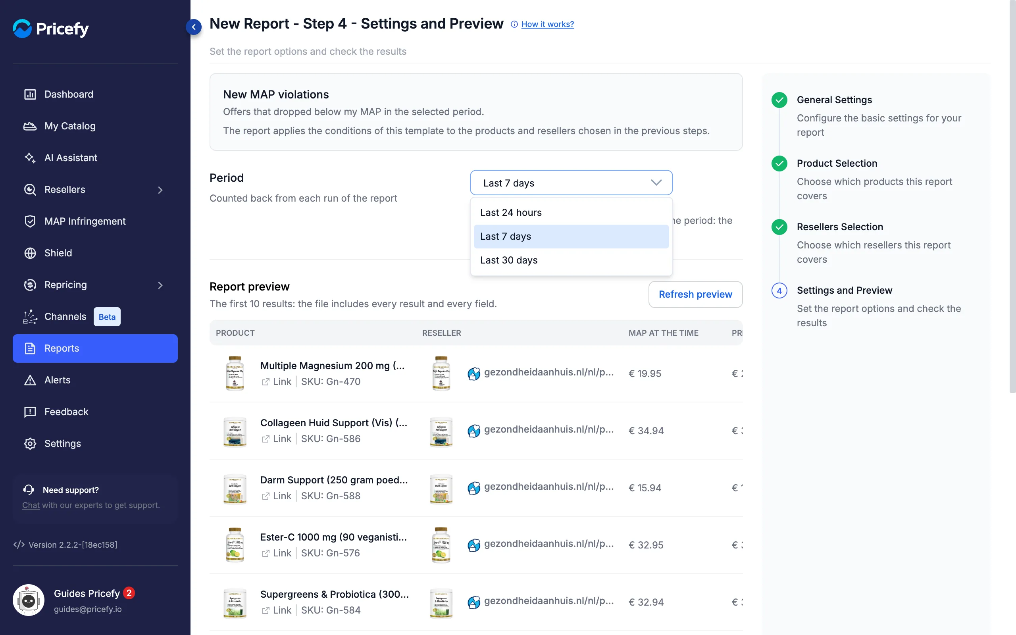The width and height of the screenshot is (1016, 635).
Task: Open the Period dropdown showing Last 7 days
Action: [571, 183]
